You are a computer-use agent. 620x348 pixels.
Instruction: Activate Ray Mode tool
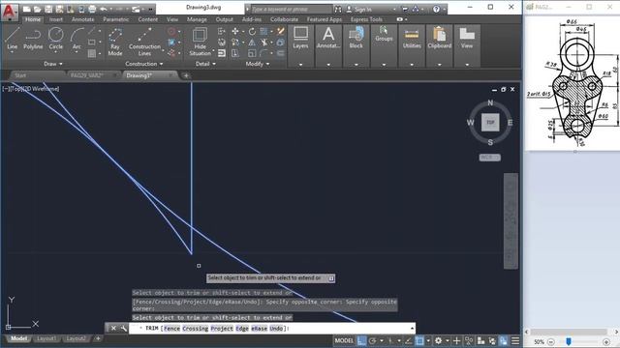coord(115,42)
